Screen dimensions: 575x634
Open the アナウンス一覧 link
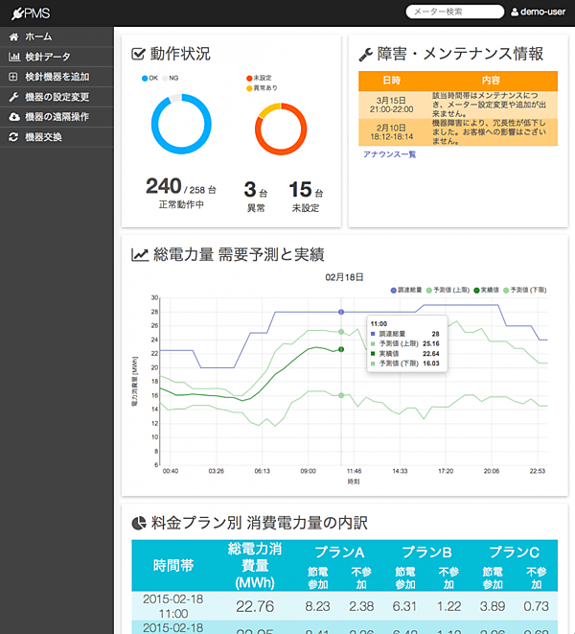click(x=389, y=154)
